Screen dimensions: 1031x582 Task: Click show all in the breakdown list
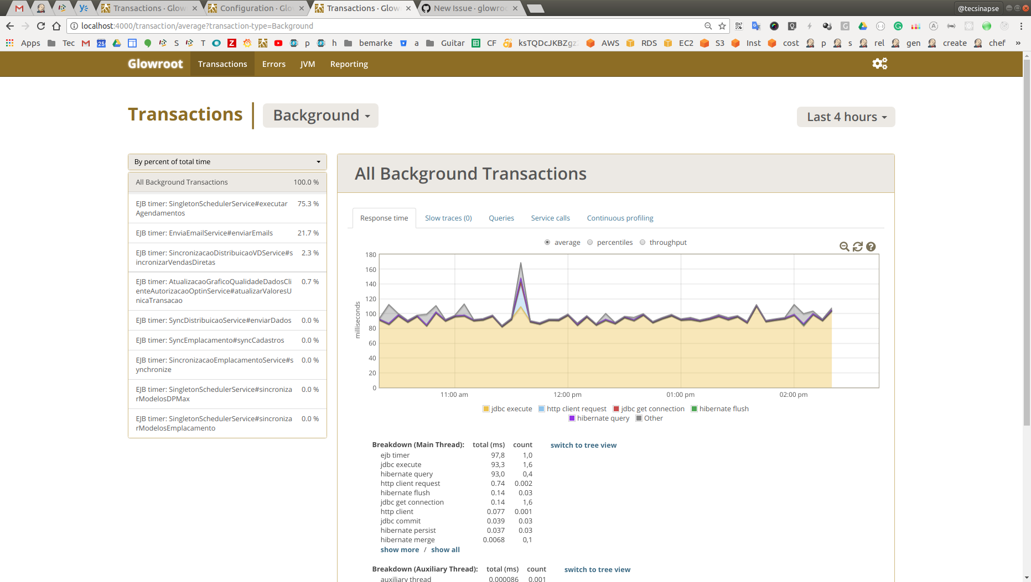pyautogui.click(x=445, y=549)
